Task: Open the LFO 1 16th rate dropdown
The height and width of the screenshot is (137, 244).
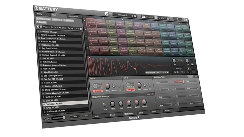Action: 98,88
